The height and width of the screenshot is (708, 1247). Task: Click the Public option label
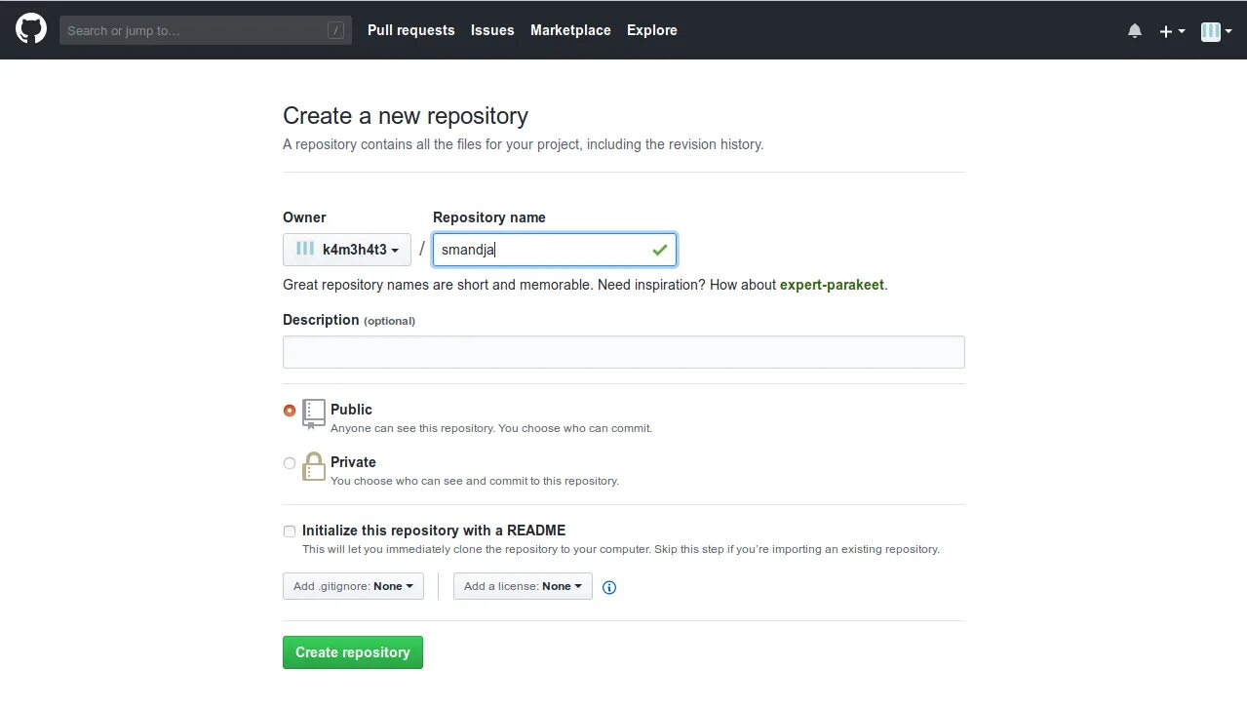[351, 410]
